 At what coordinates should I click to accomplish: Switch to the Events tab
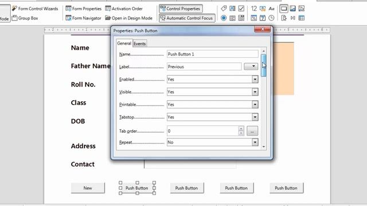click(x=140, y=43)
